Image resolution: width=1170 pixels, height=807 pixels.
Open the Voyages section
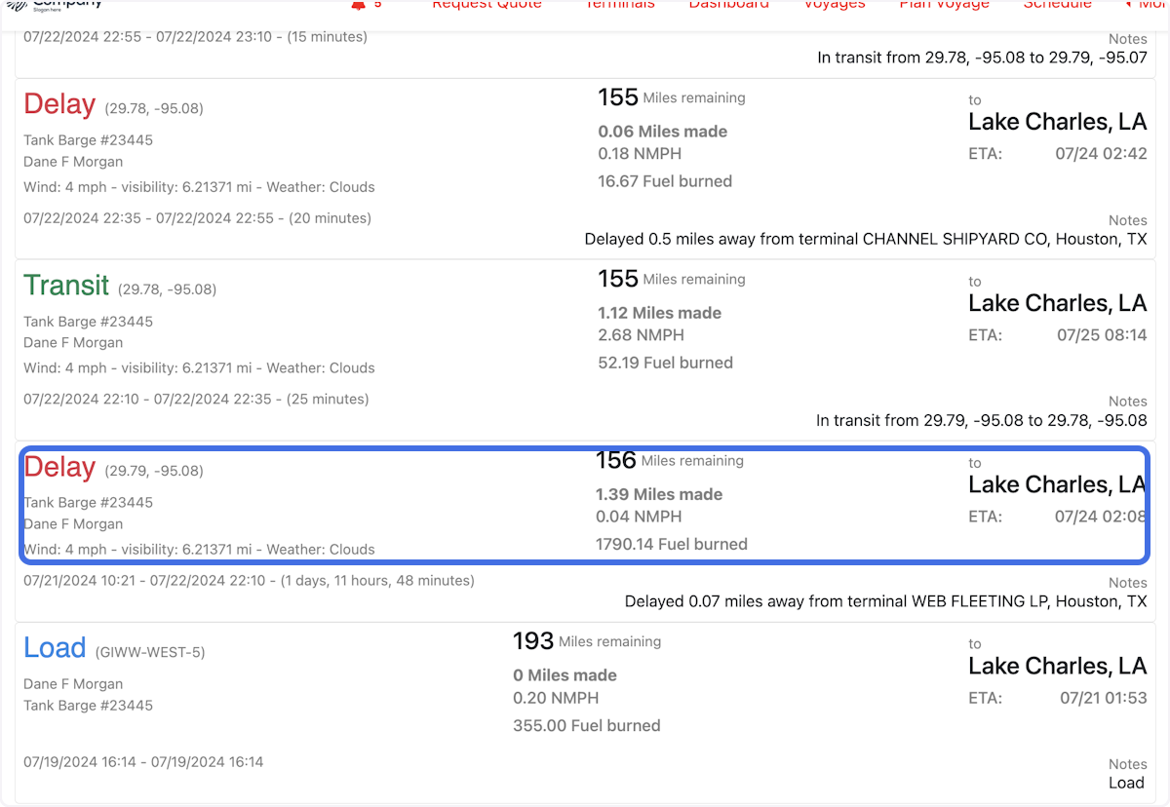[834, 5]
